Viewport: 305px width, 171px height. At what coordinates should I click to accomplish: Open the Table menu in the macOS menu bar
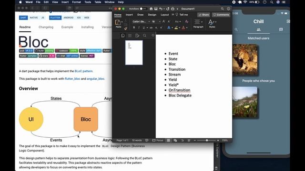point(98,2)
